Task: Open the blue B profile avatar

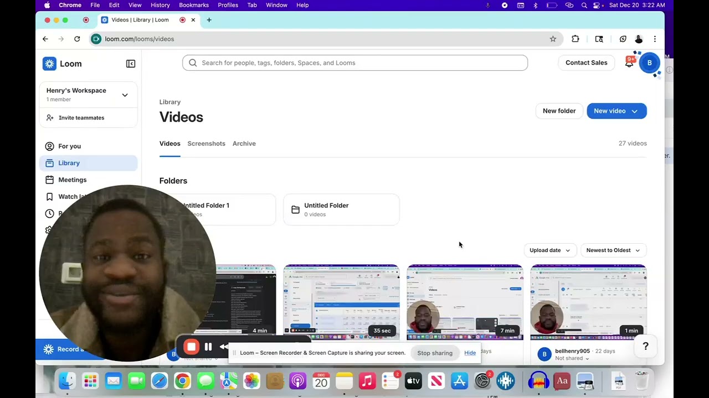Action: click(649, 62)
